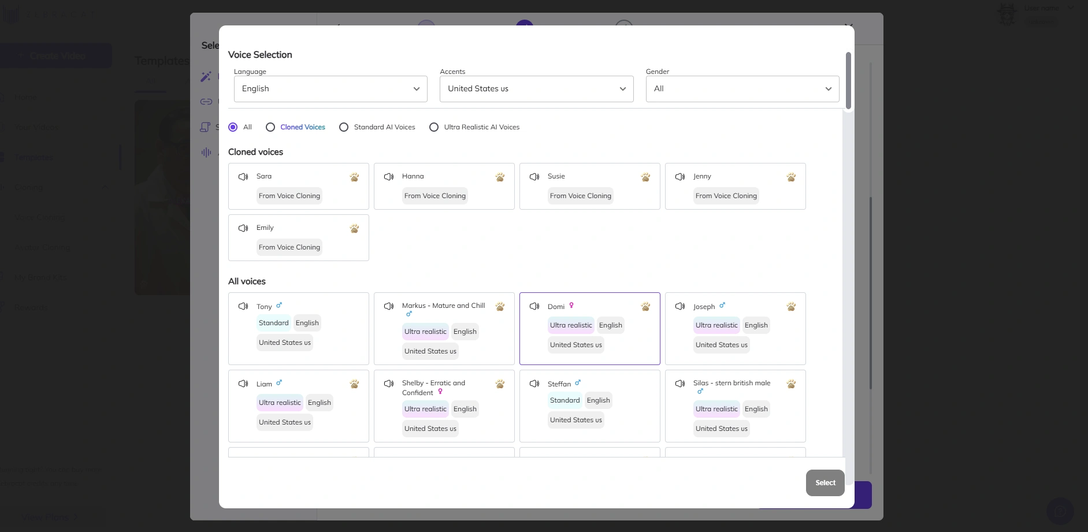This screenshot has height=532, width=1088.
Task: Play Shelby - Erratic and Confident preview
Action: click(x=389, y=384)
